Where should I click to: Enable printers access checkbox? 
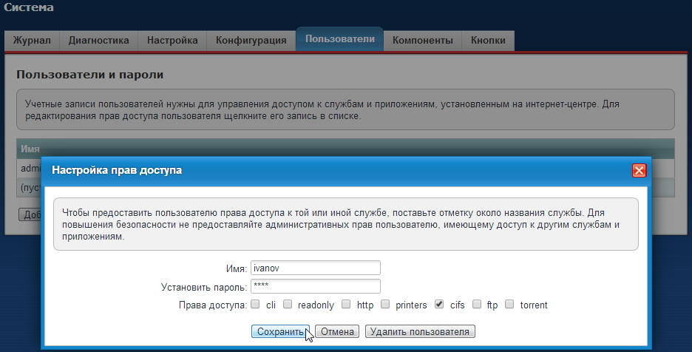[385, 304]
